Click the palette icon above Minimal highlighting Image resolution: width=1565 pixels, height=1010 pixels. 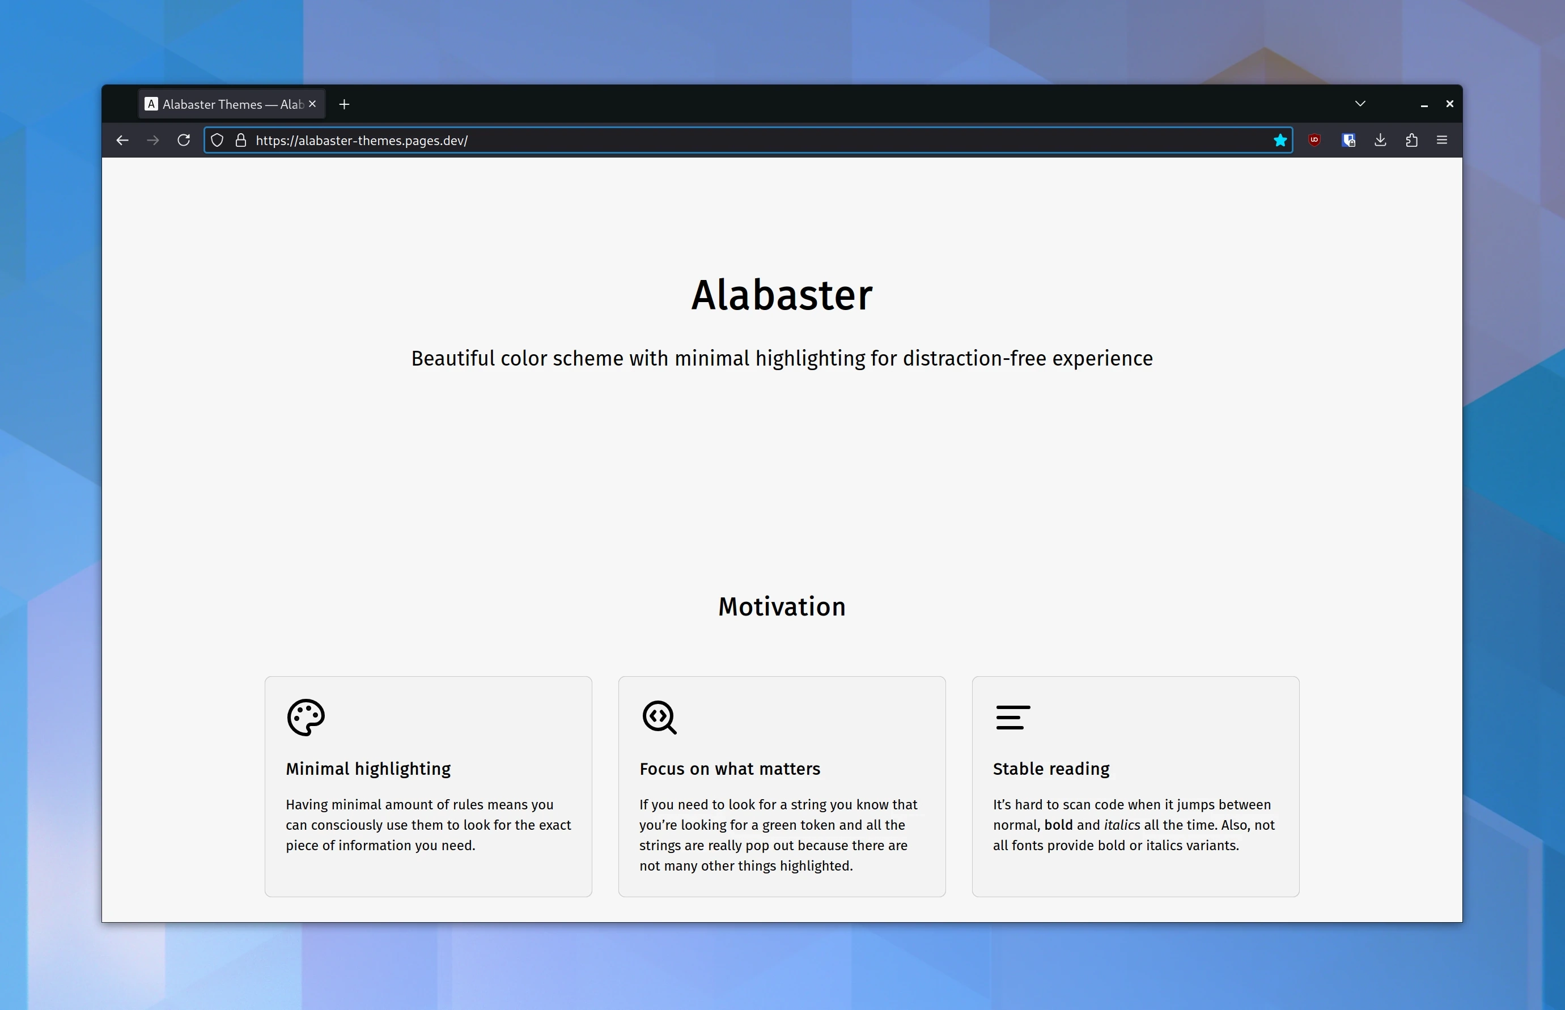tap(306, 718)
